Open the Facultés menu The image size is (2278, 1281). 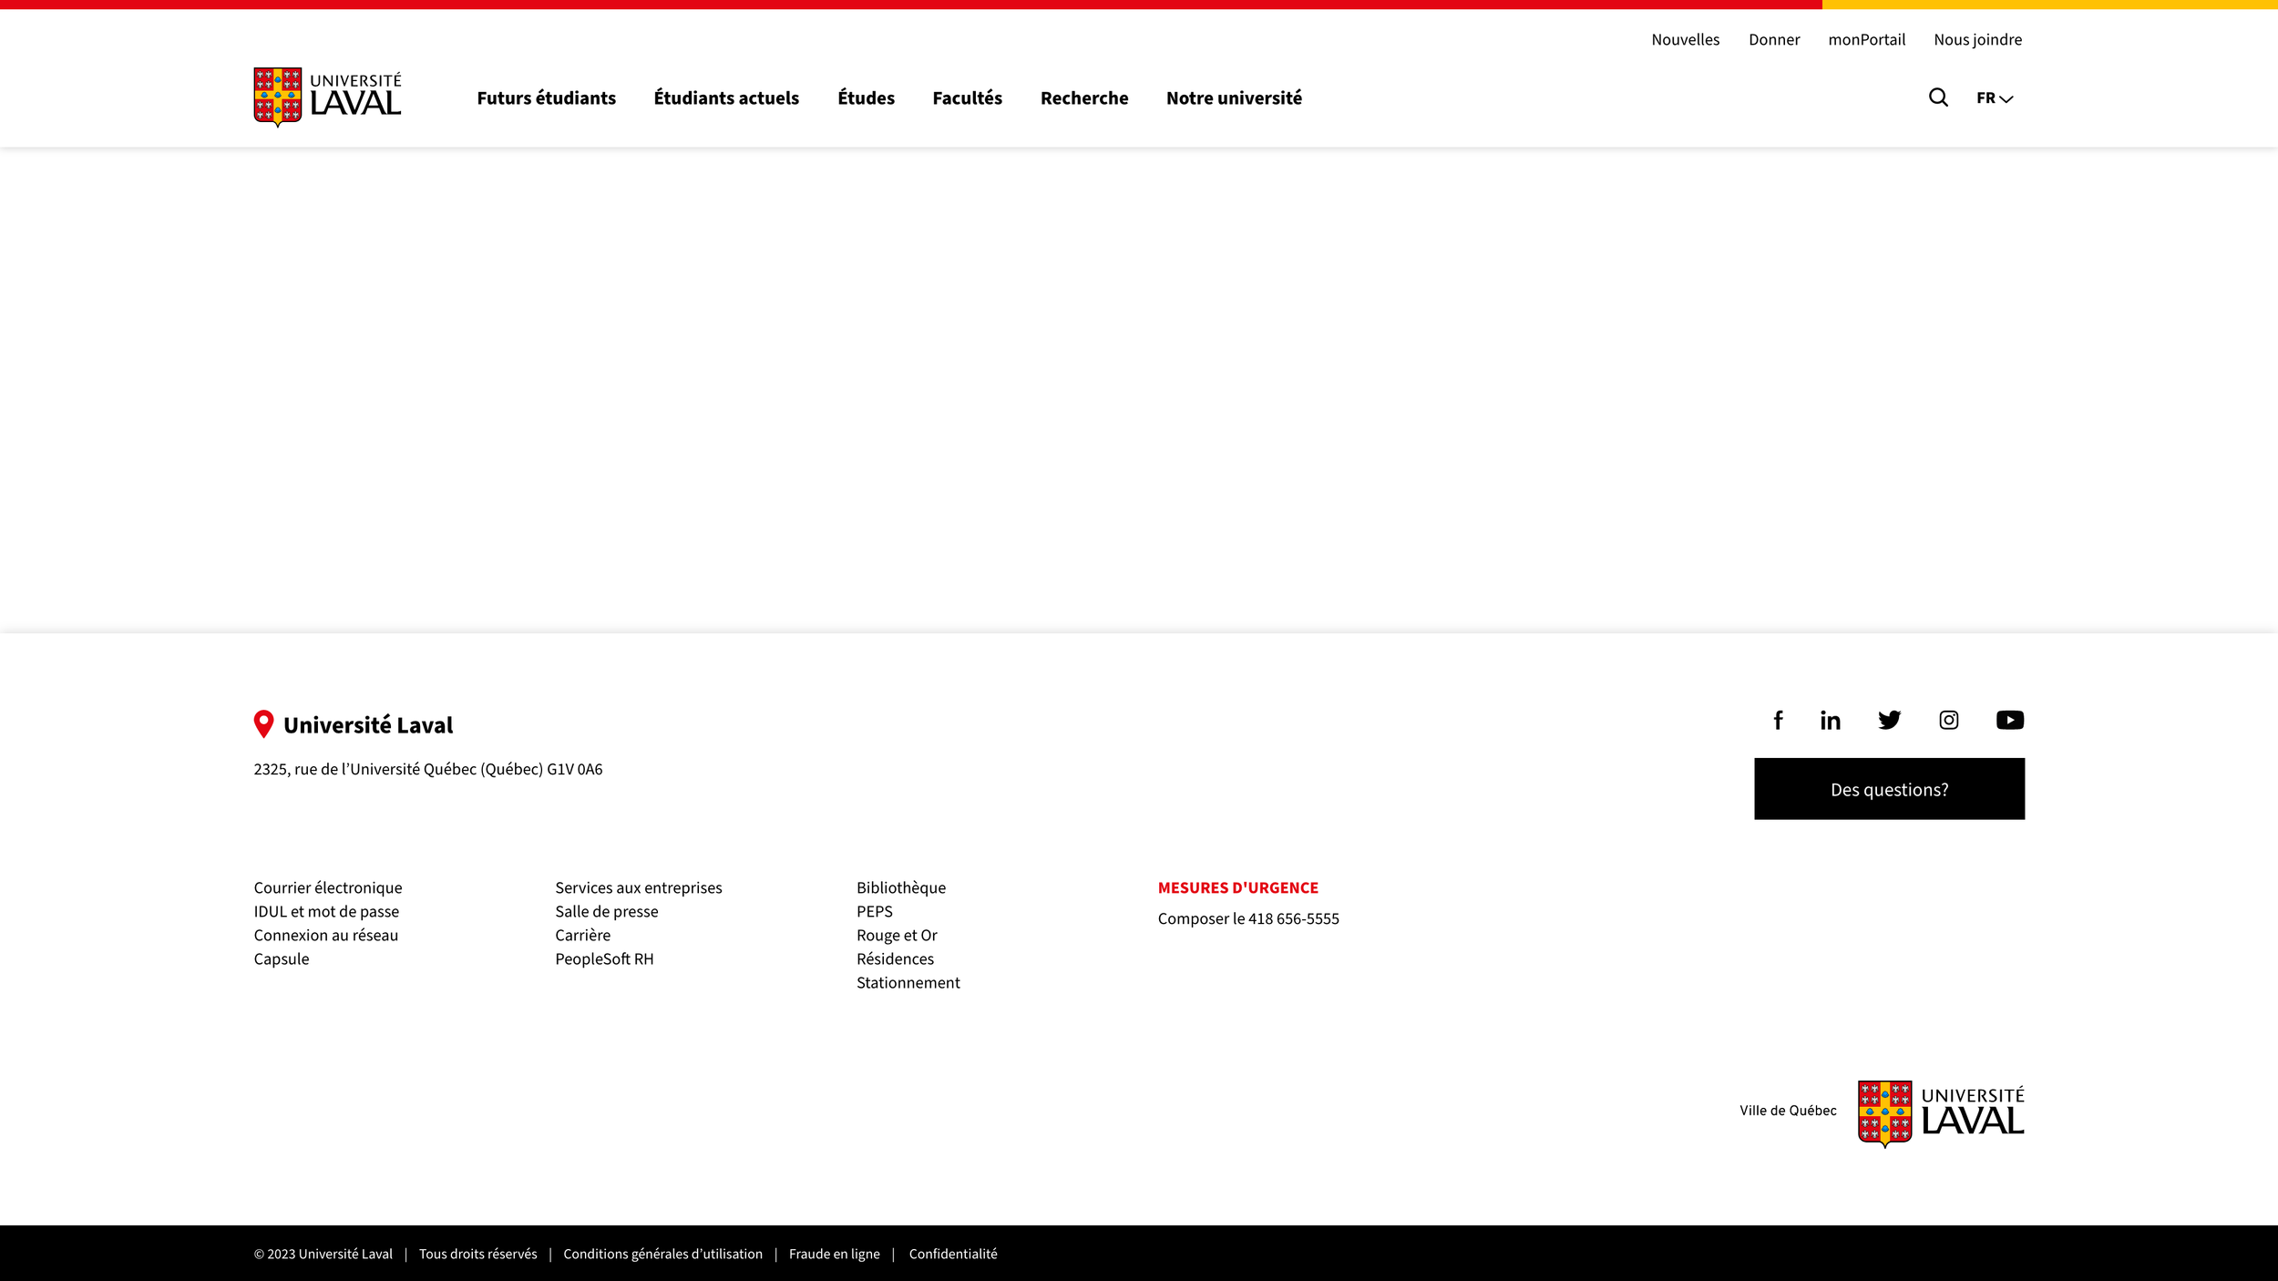[967, 98]
